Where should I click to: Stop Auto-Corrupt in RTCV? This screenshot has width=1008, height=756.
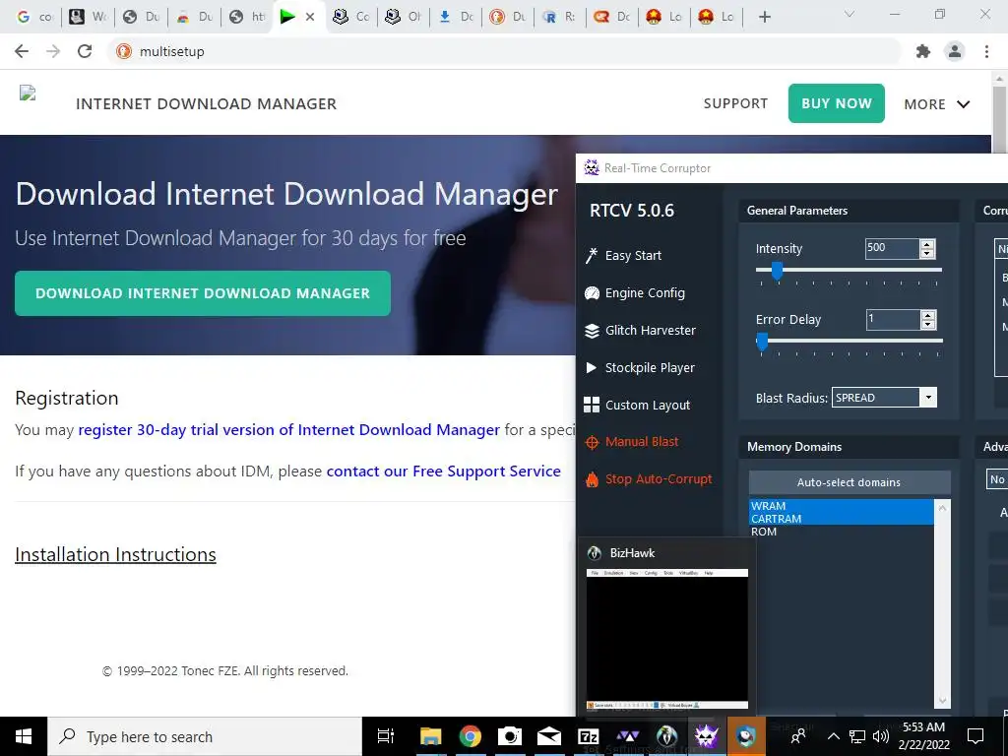click(648, 479)
